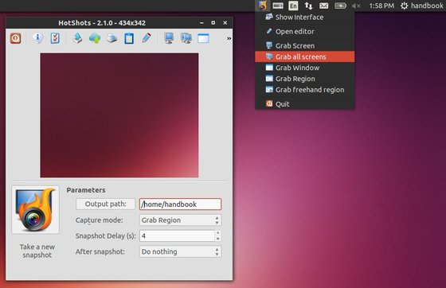Open the network arrows indicator
The image size is (446, 288).
click(309, 6)
